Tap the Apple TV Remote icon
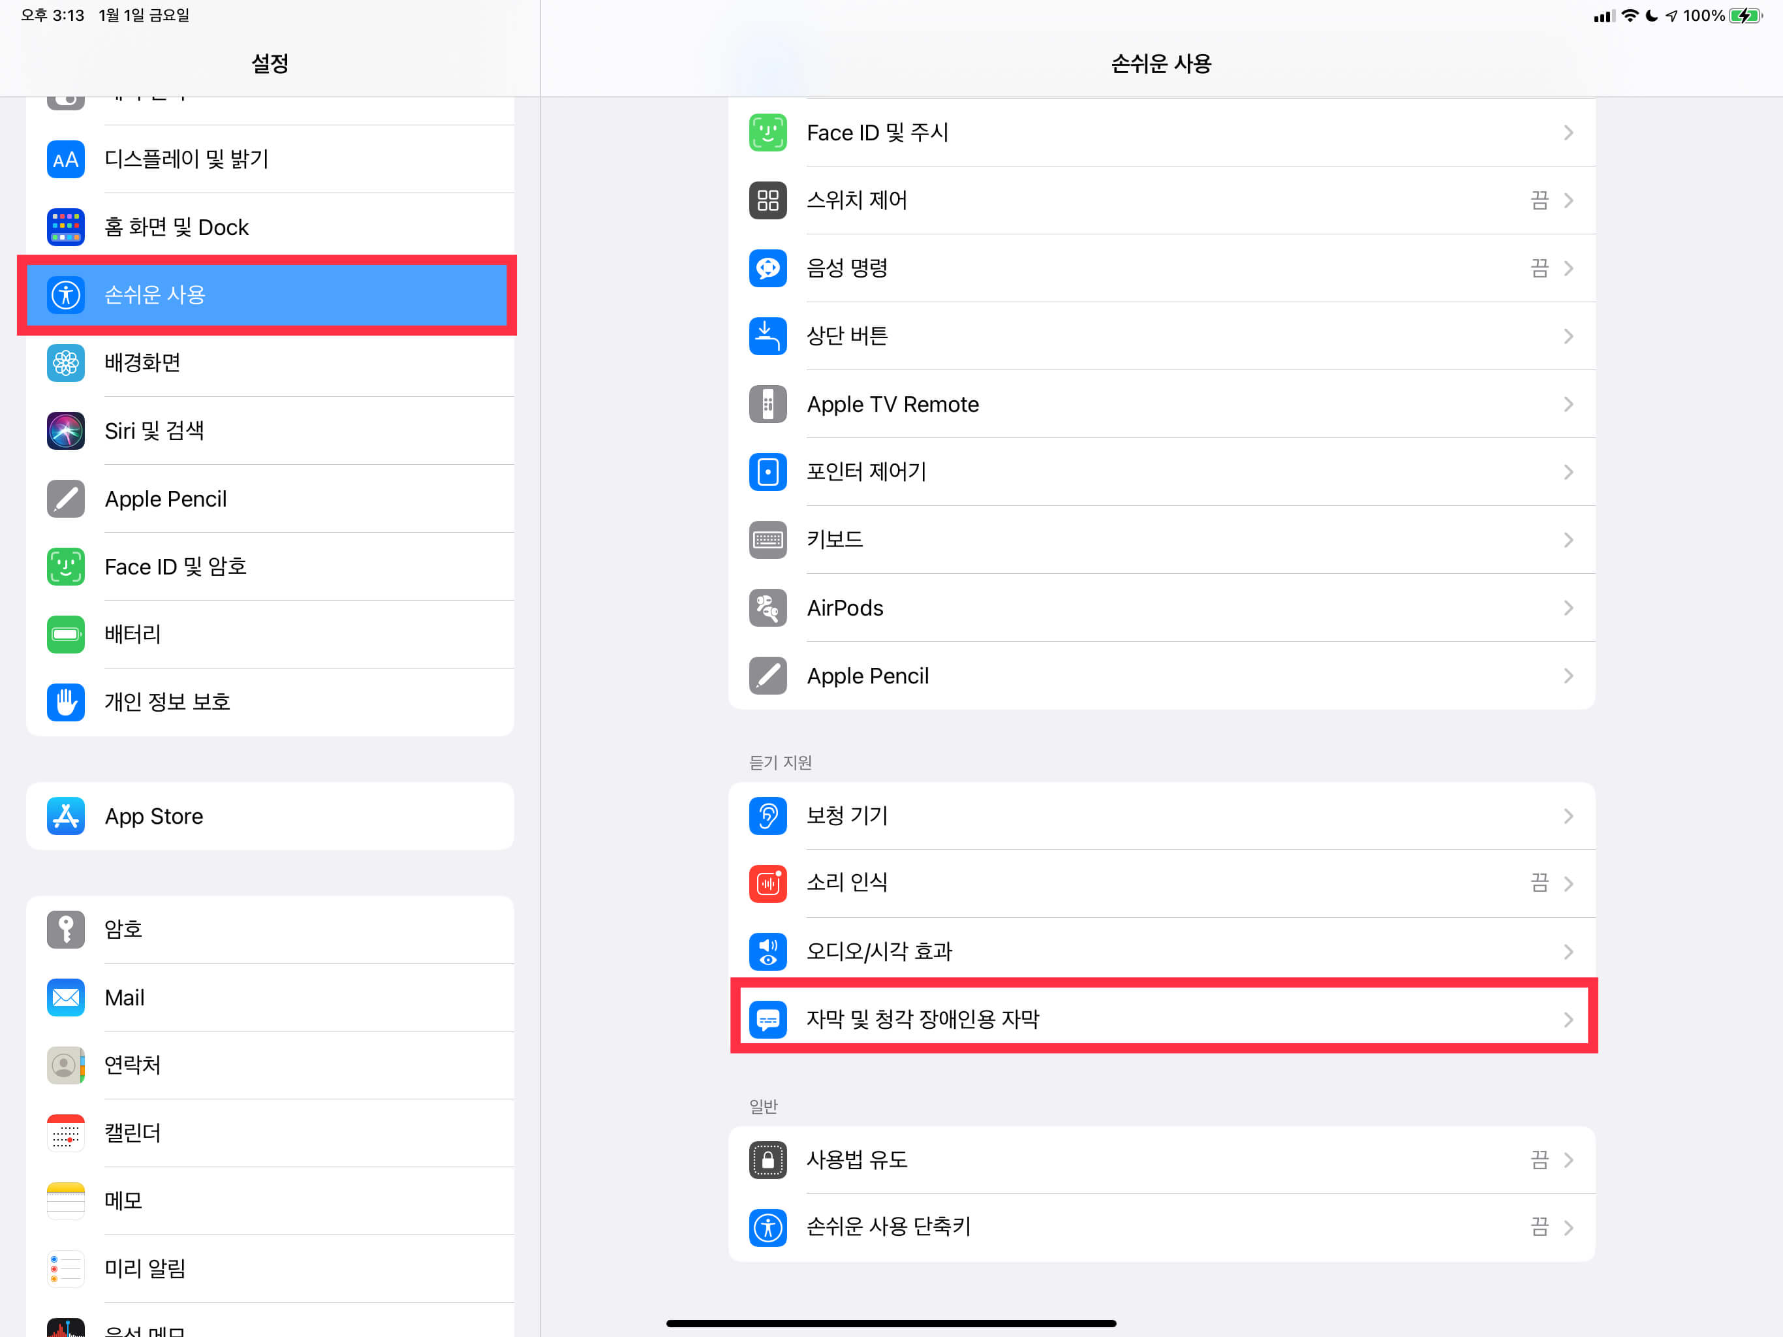This screenshot has height=1337, width=1783. pos(767,404)
